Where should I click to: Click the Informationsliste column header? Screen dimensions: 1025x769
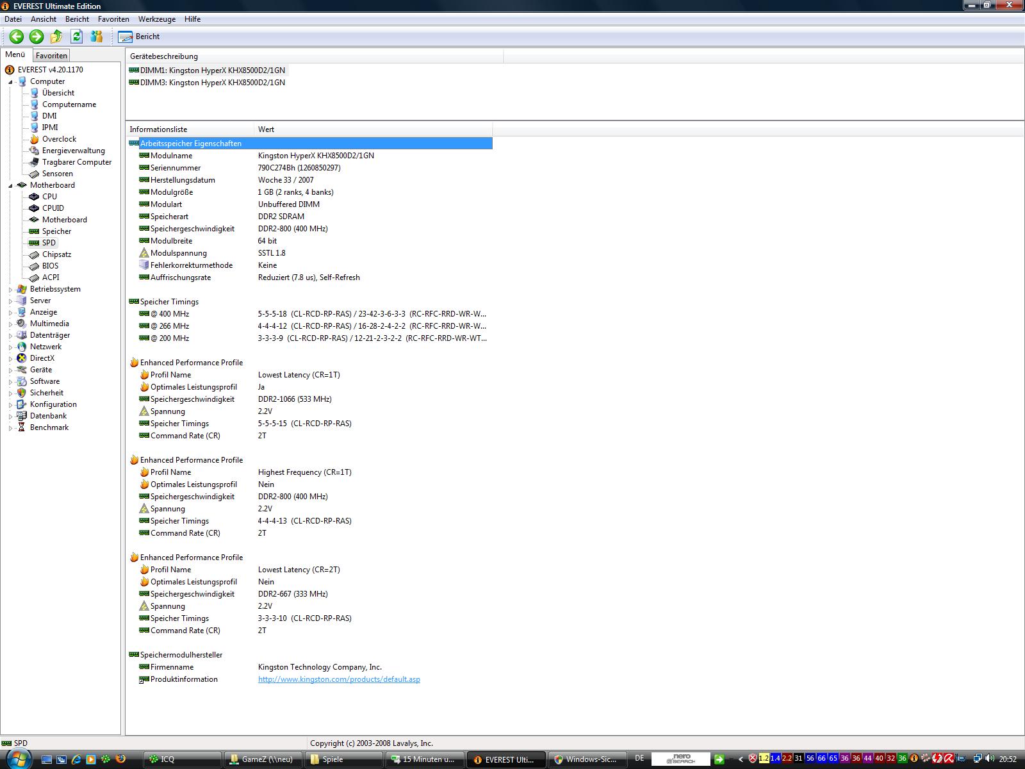click(190, 129)
